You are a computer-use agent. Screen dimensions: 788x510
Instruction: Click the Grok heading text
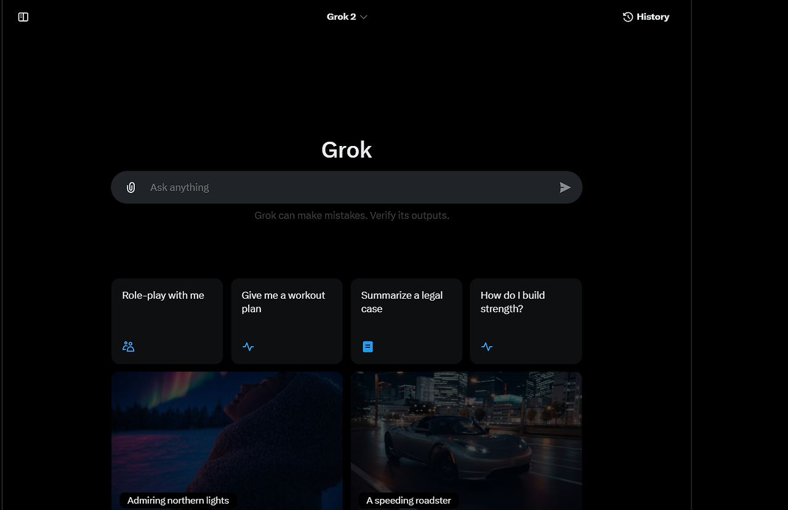[x=347, y=150]
